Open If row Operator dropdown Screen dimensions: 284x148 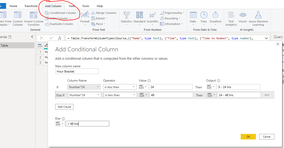click(x=120, y=87)
